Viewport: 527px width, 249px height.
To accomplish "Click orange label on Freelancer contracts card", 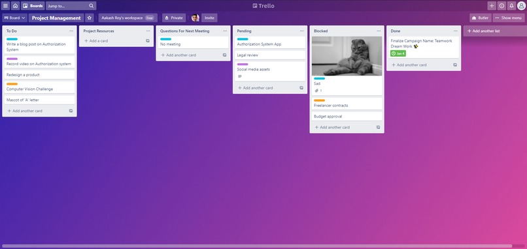I will [x=319, y=100].
